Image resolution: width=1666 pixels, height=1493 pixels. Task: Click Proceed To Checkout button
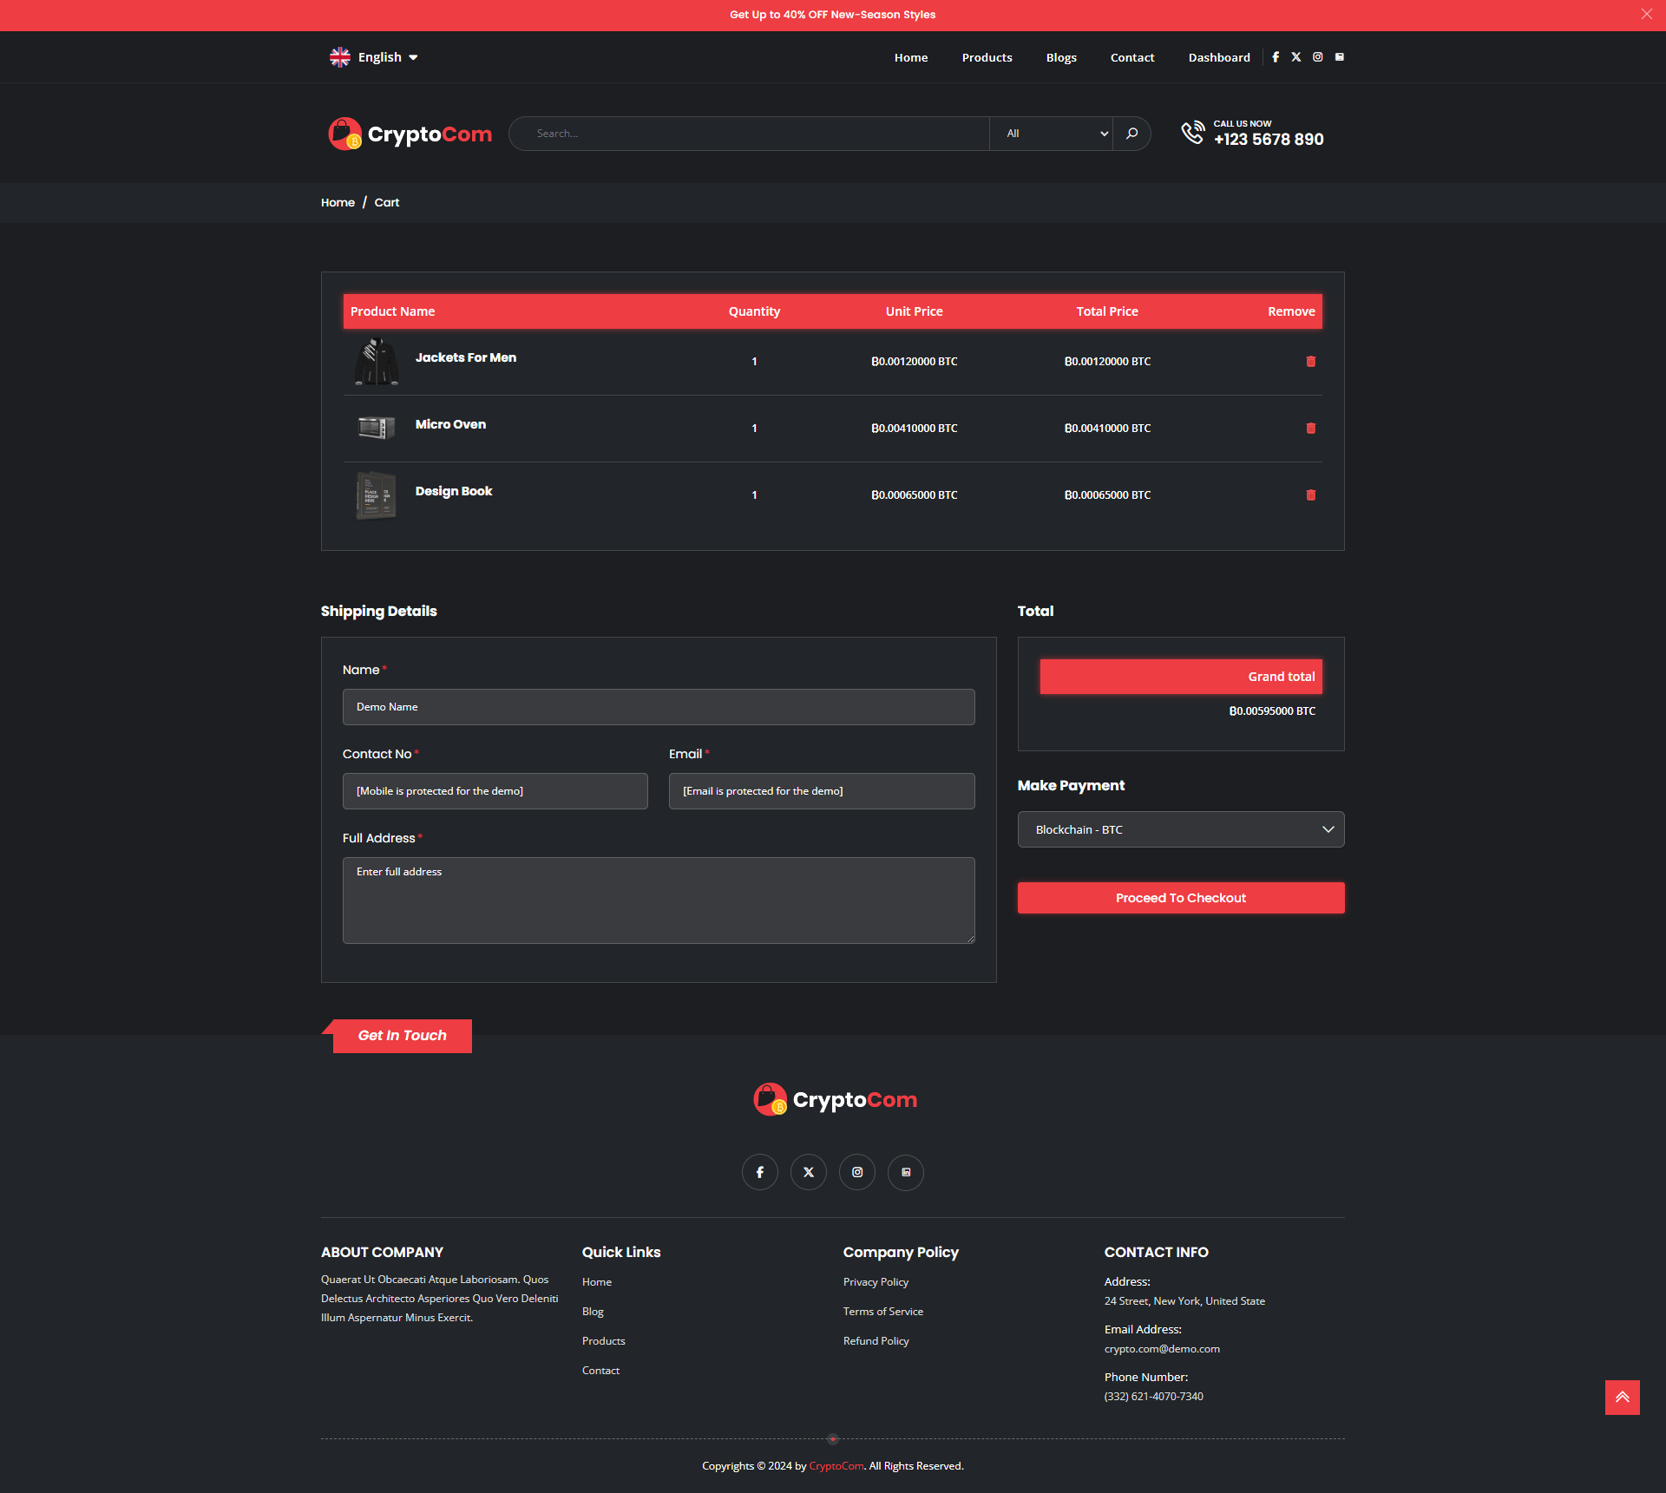tap(1180, 898)
